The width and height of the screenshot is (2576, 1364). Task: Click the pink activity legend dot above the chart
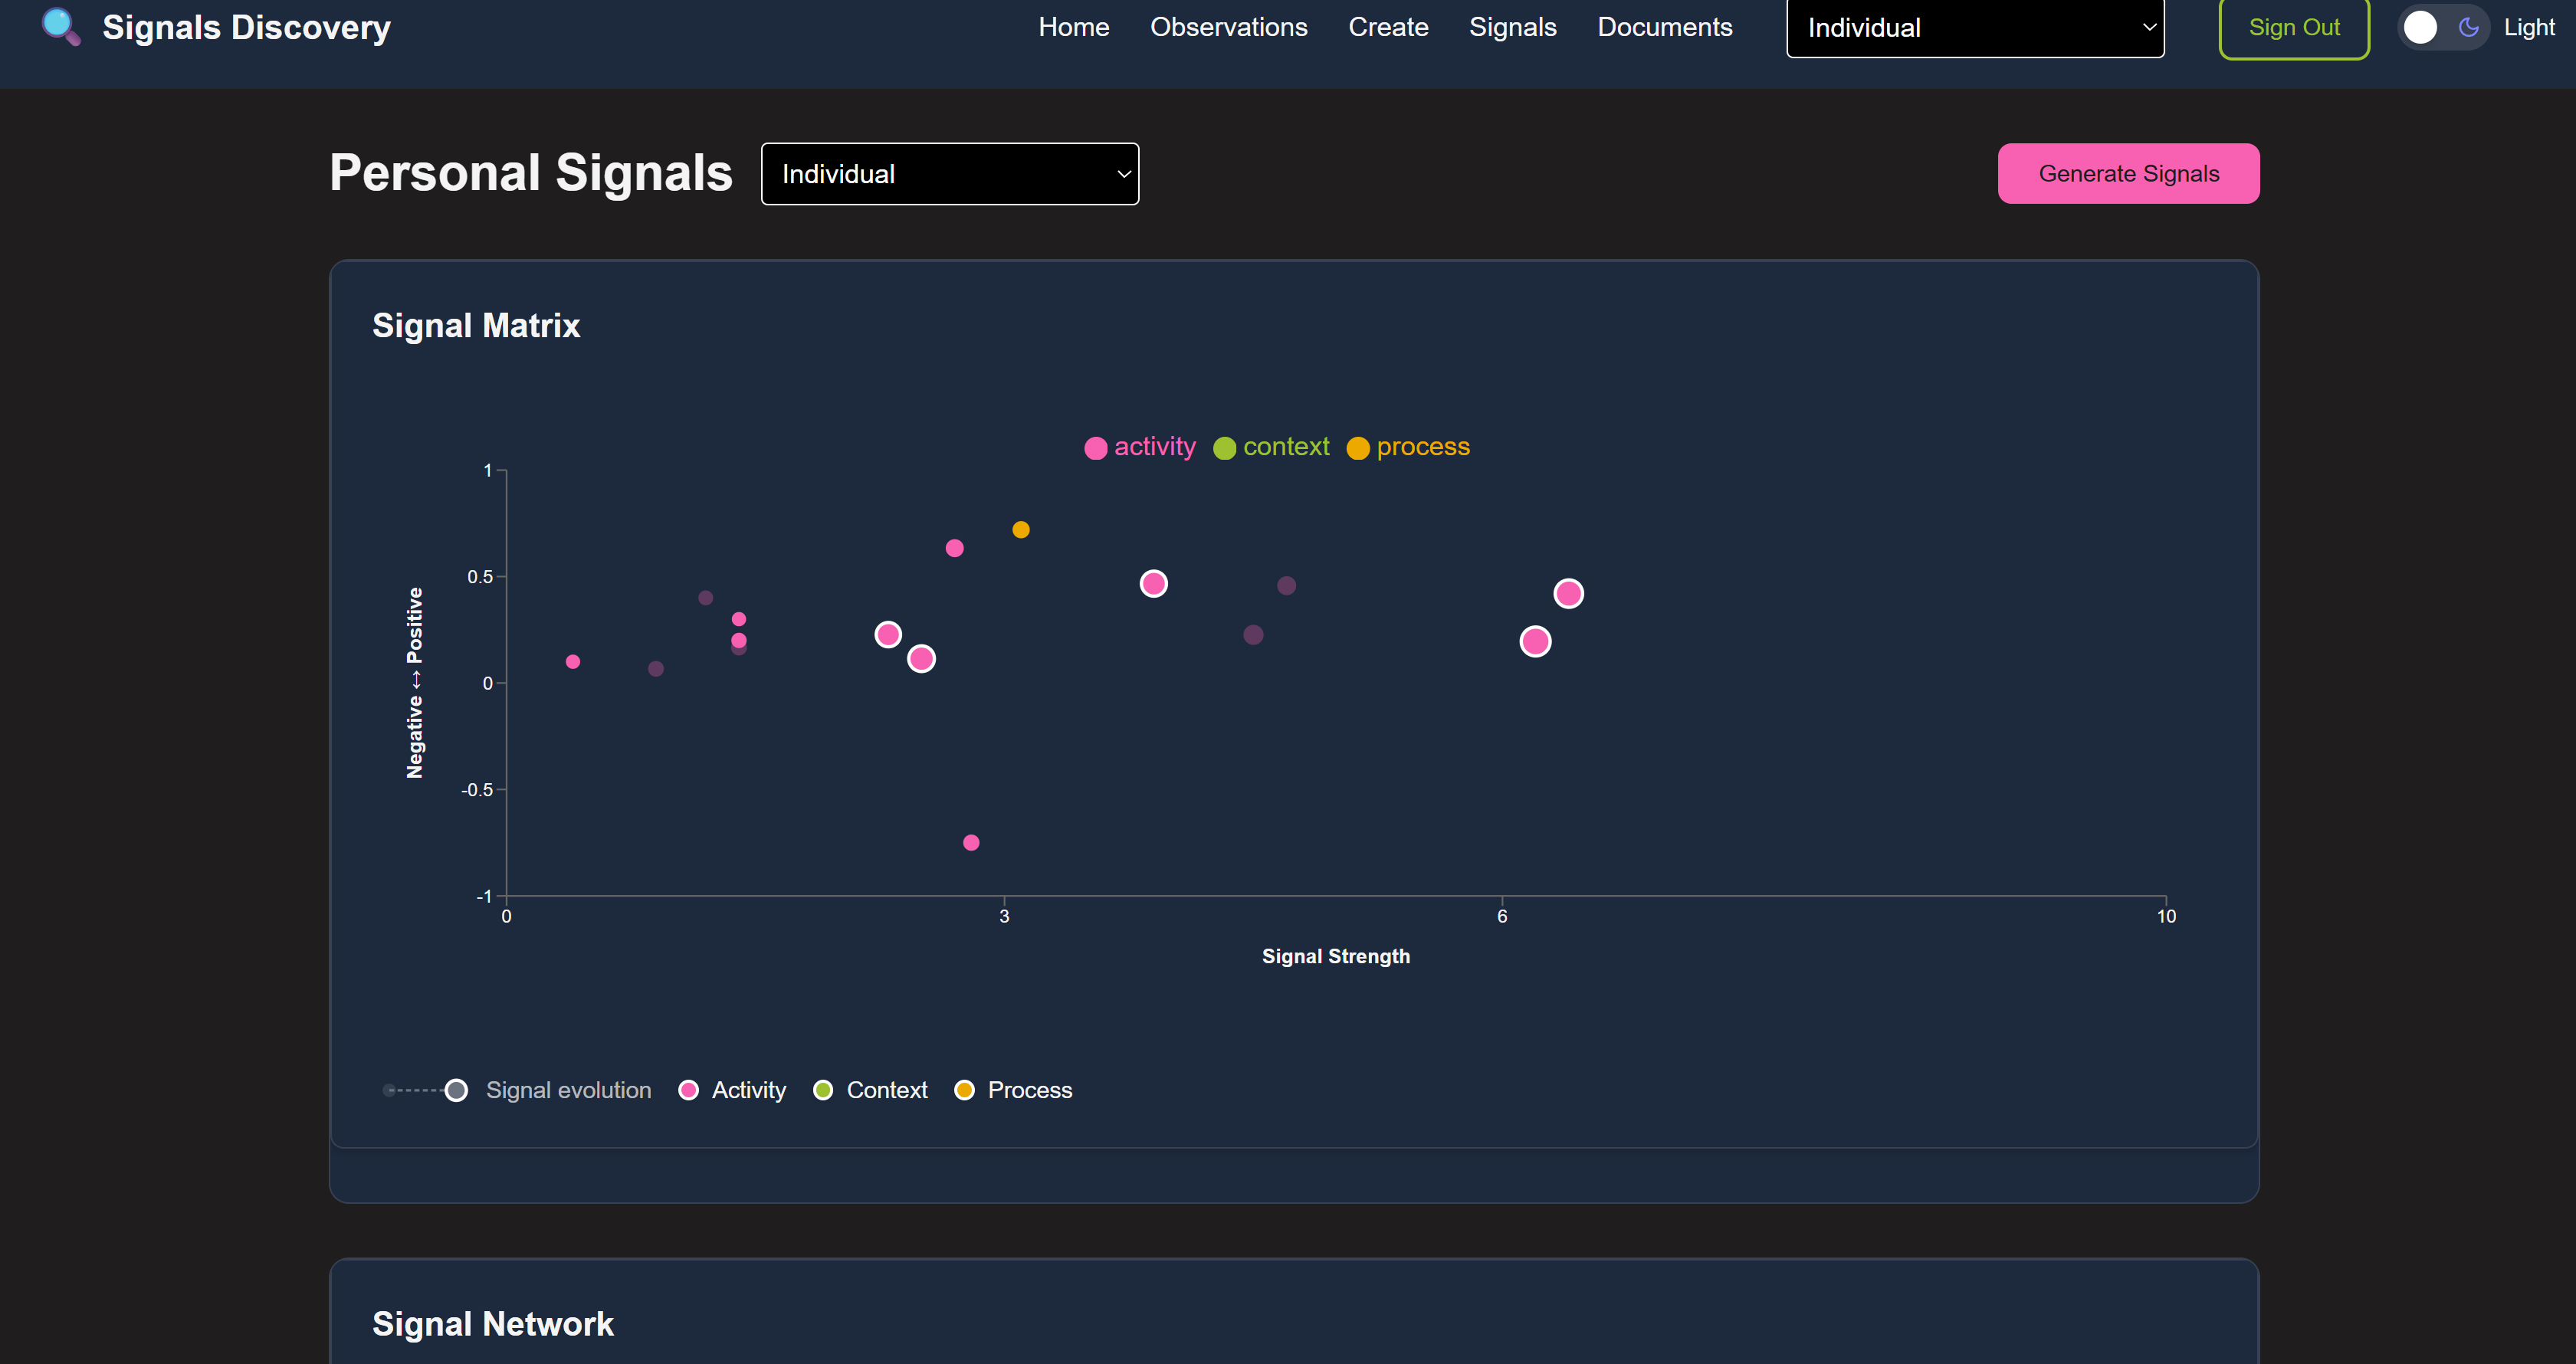1095,448
